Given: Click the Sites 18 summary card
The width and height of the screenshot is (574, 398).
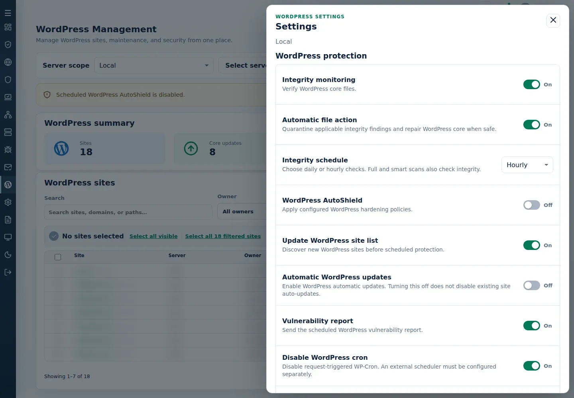Looking at the screenshot, I should 104,148.
